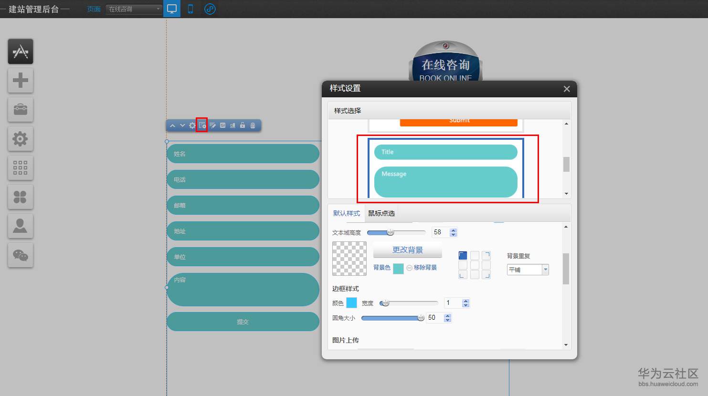708x396 pixels.
Task: Open the border 颜色 color swatch
Action: point(351,302)
